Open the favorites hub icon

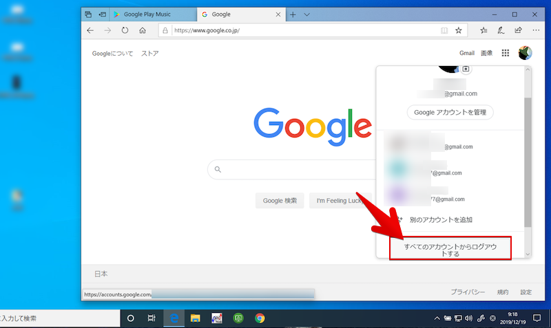(x=484, y=30)
